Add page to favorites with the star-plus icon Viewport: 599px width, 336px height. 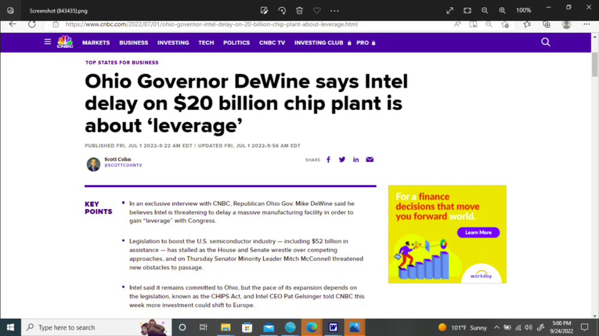(505, 25)
